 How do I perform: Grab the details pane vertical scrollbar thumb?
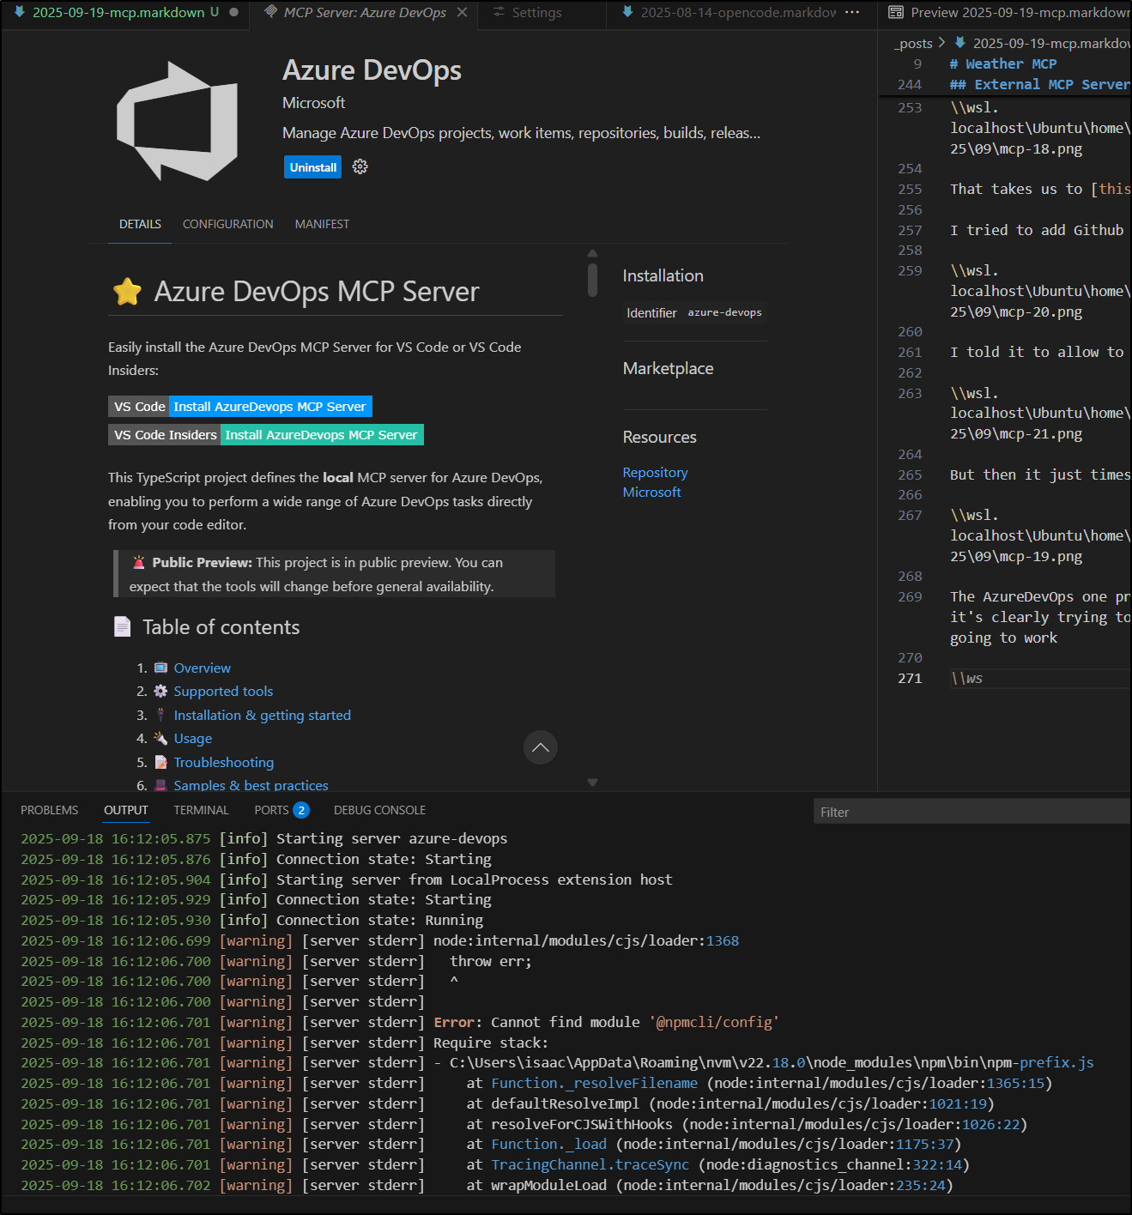pos(592,280)
